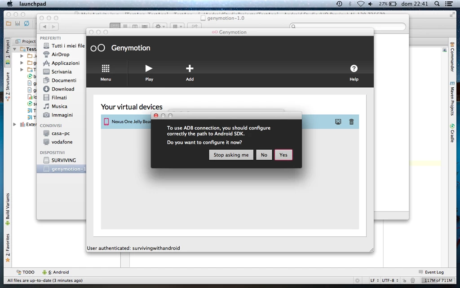Change LF line separator dropdown
Viewport: 460px width, 288px height.
pyautogui.click(x=374, y=280)
